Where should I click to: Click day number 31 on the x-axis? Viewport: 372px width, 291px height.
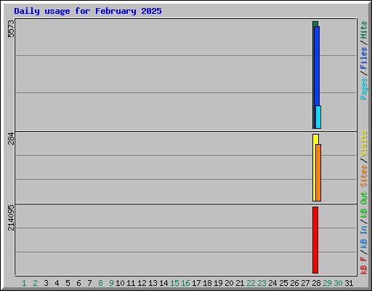pyautogui.click(x=349, y=283)
